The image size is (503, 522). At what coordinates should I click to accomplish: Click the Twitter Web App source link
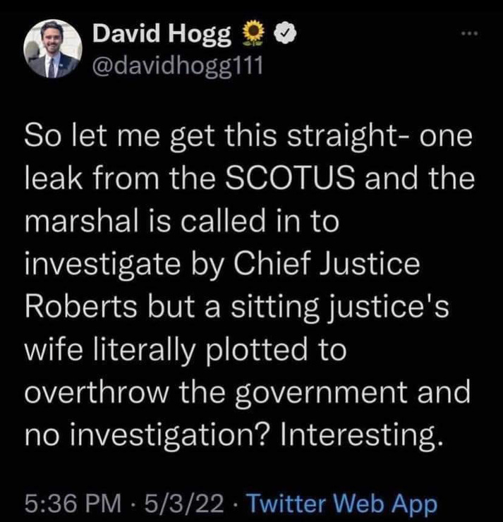tap(343, 504)
